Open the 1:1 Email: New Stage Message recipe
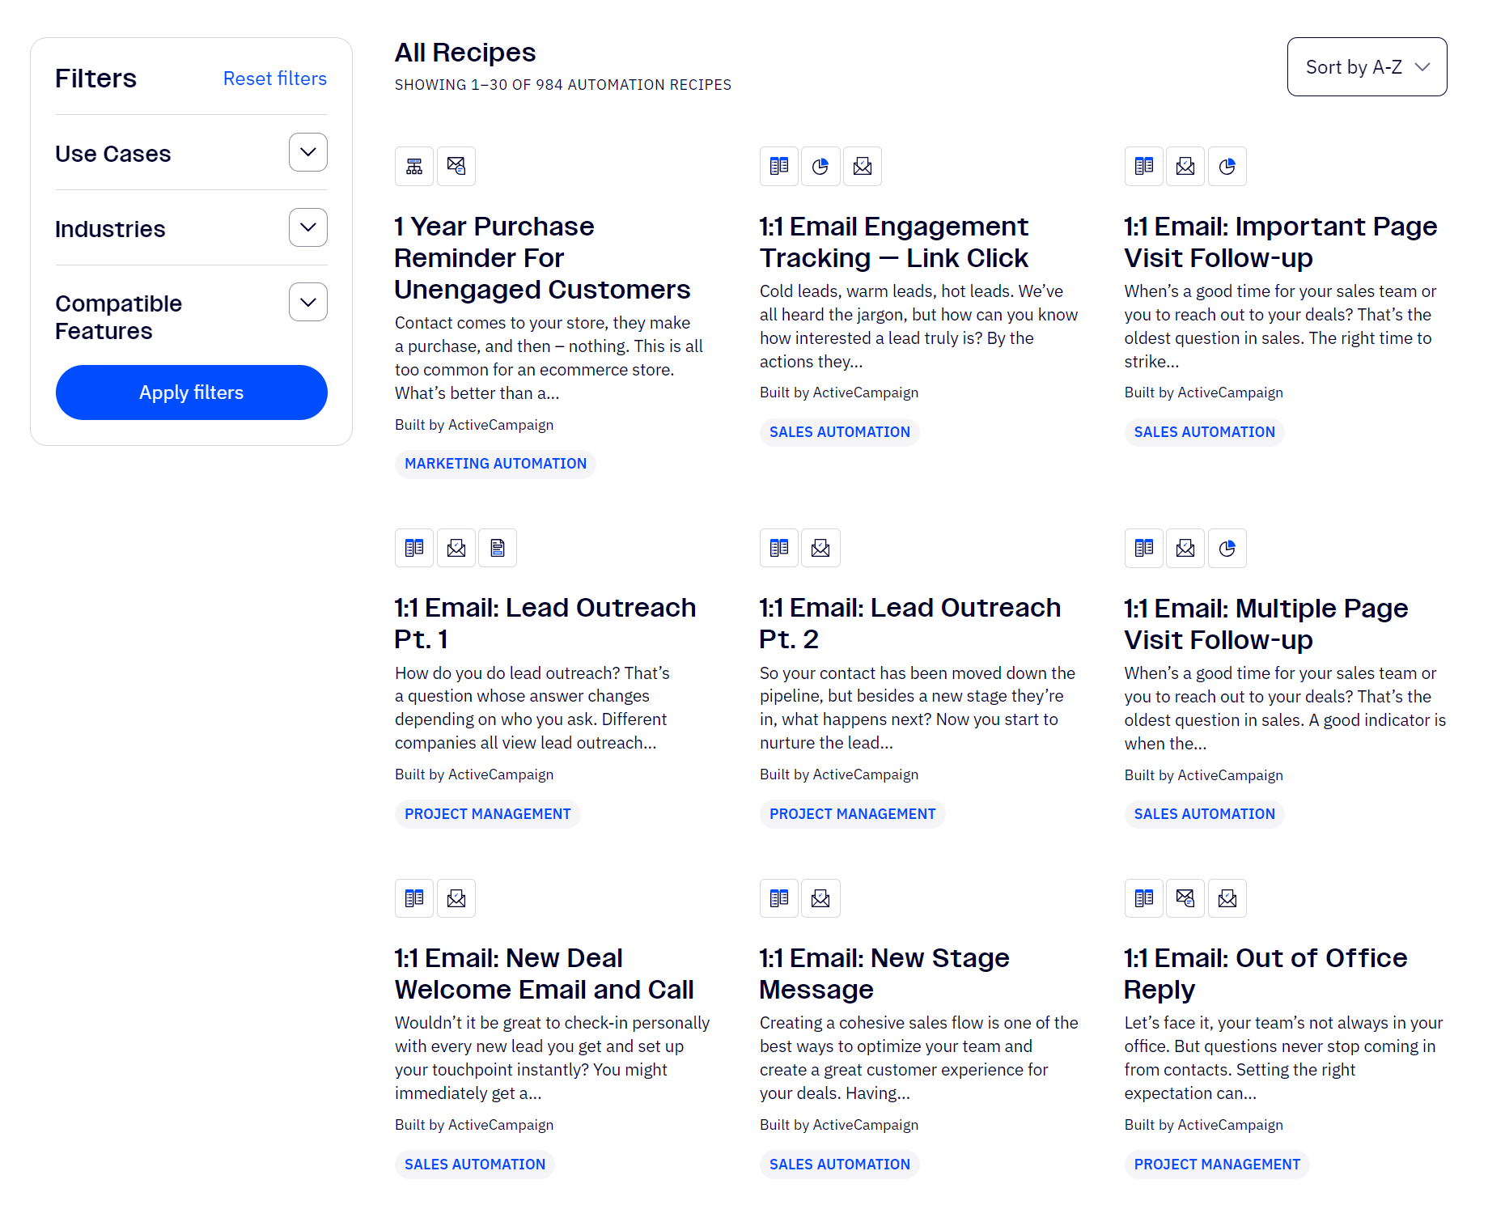Screen dimensions: 1488x1205 [x=884, y=974]
